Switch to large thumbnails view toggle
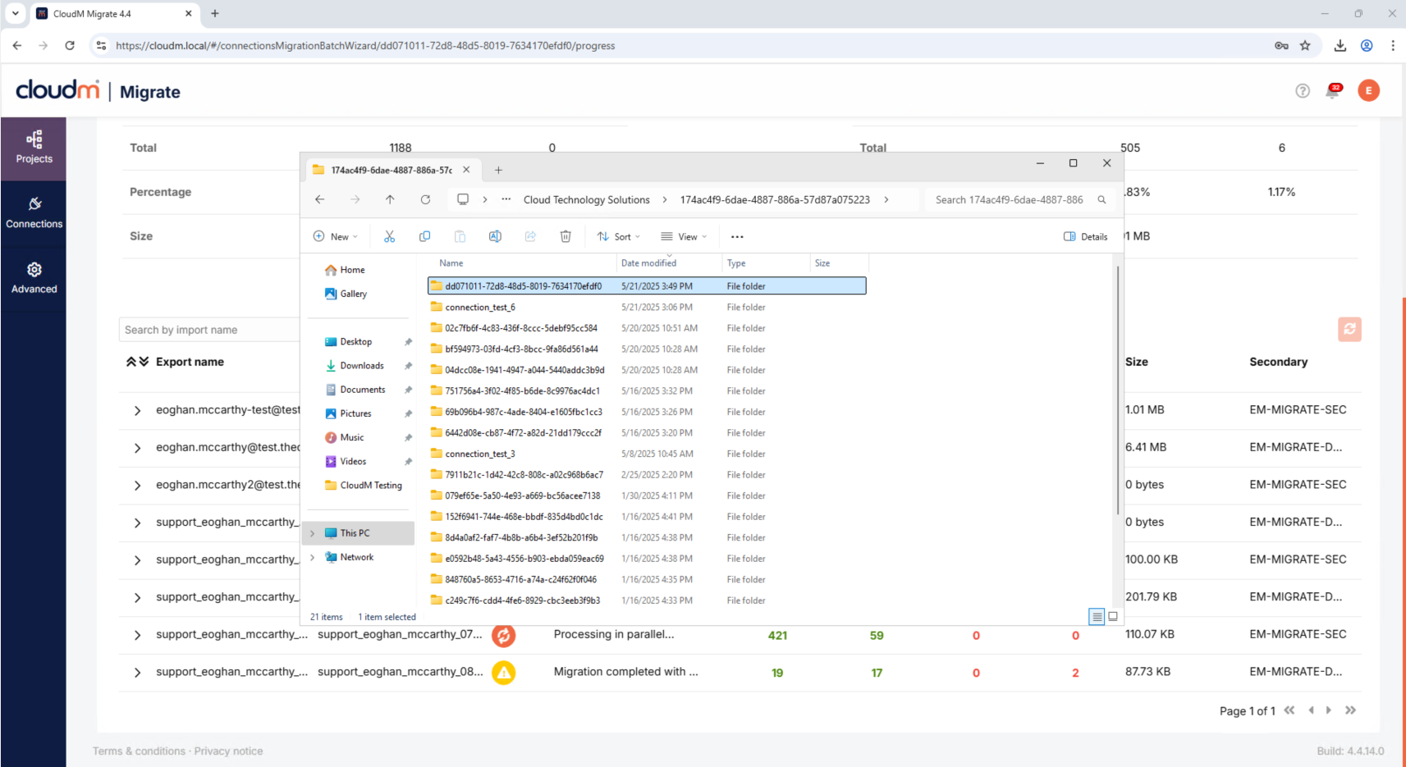The image size is (1406, 767). pos(1113,616)
